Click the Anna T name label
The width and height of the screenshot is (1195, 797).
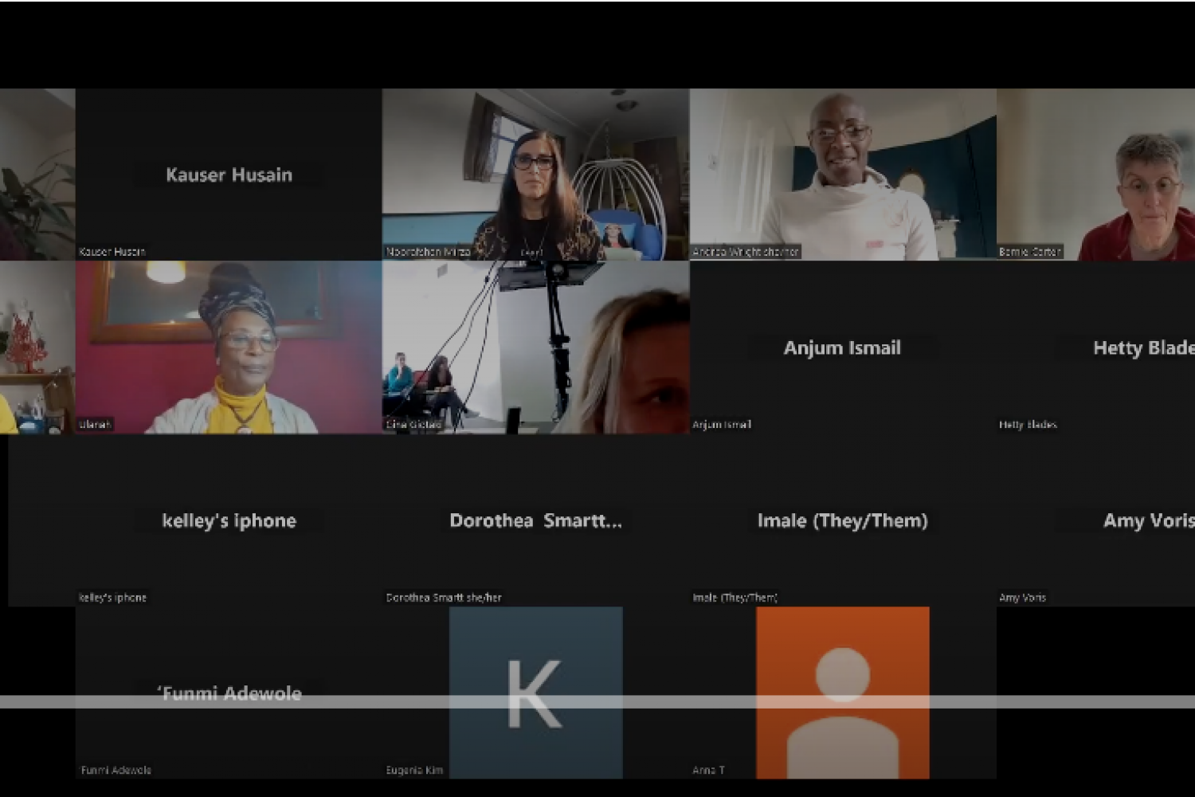pos(708,770)
